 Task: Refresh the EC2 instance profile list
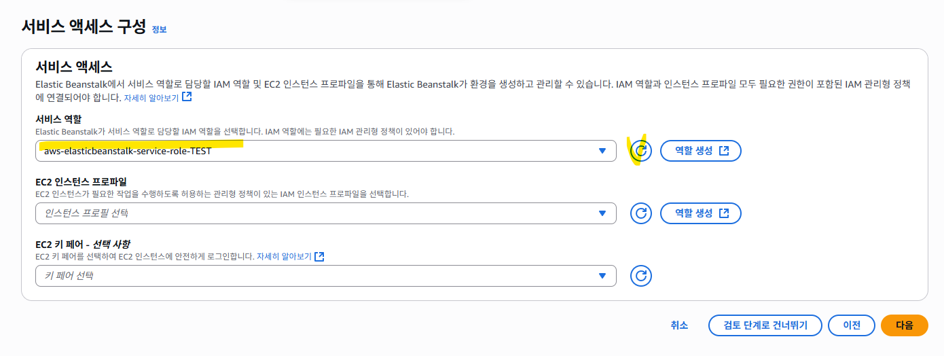pos(641,213)
